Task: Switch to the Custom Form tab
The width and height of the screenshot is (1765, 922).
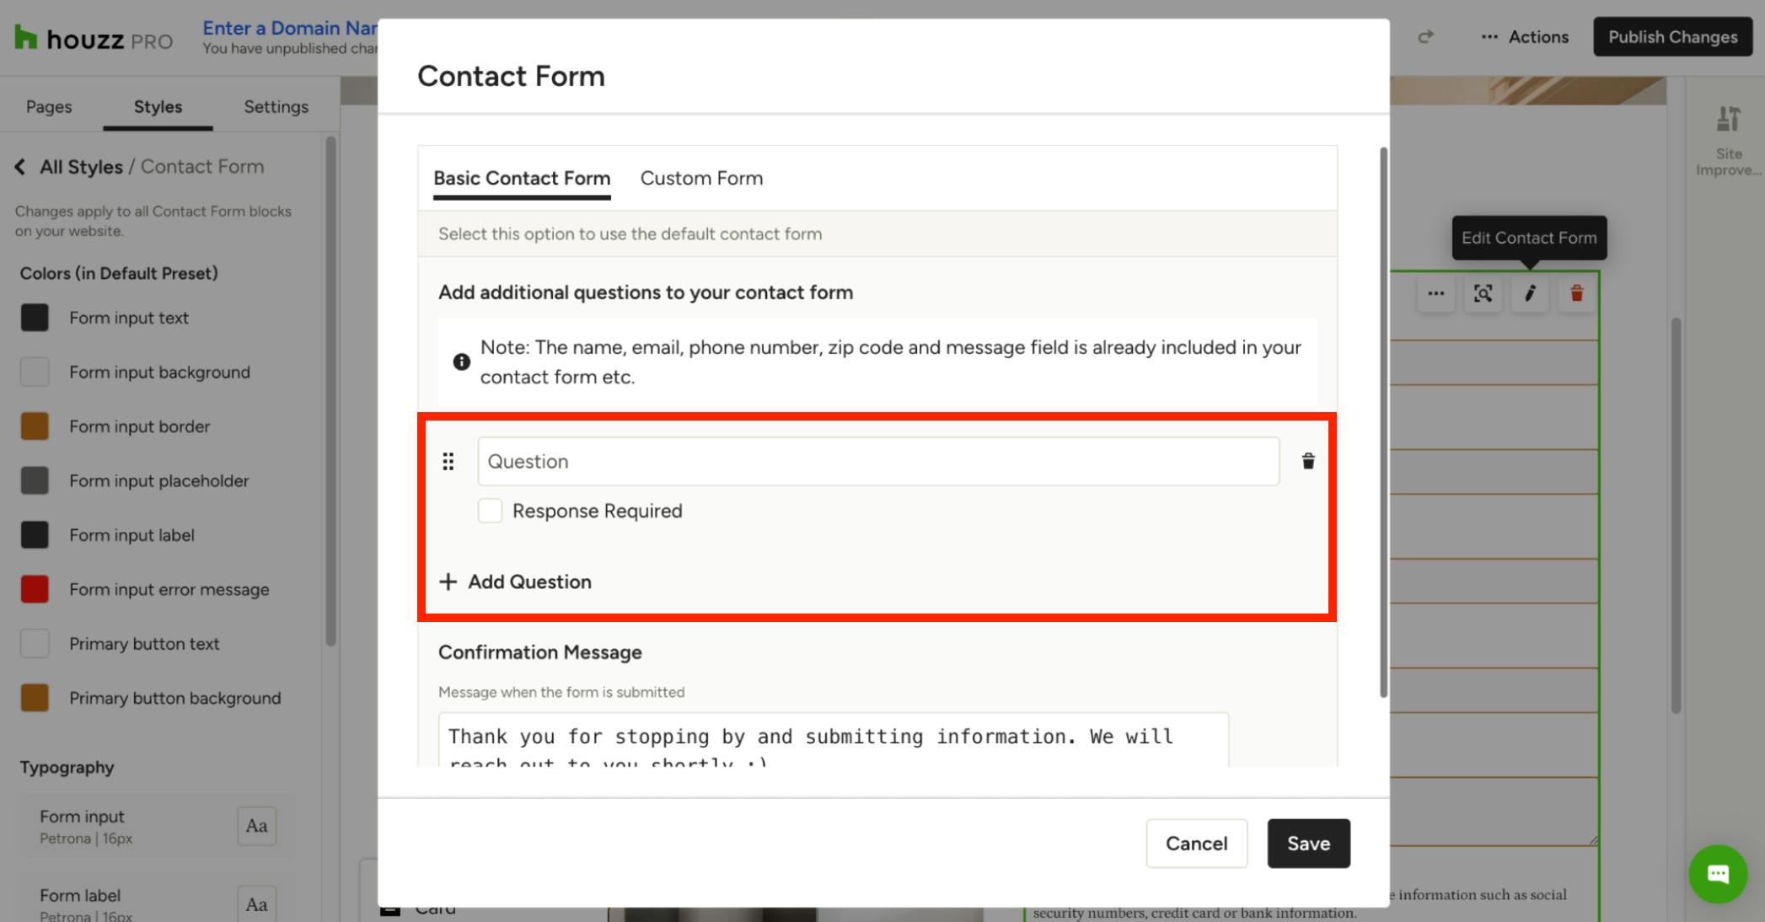Action: pos(701,178)
